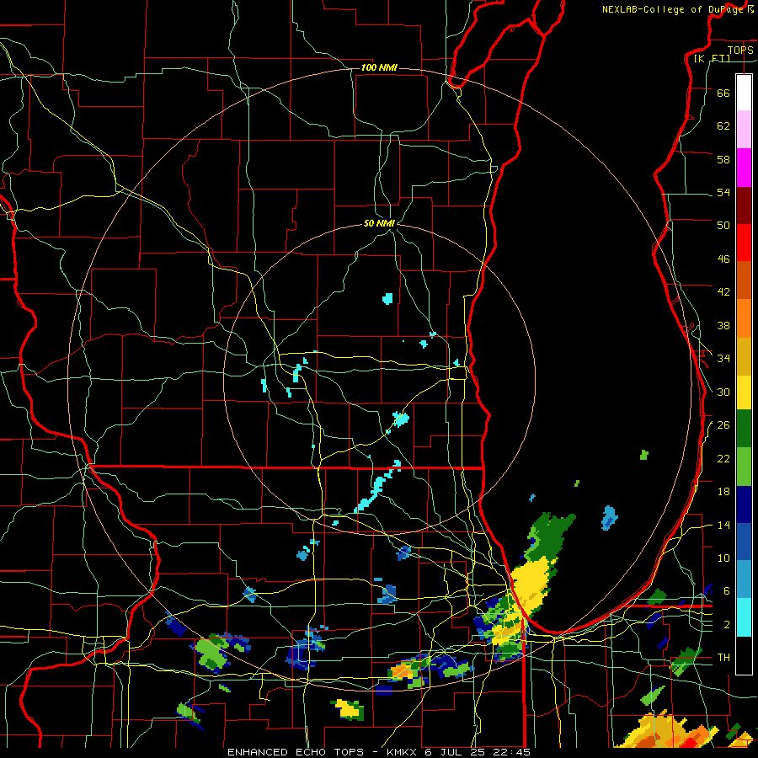The image size is (758, 758).
Task: Click legend value 6
Action: tap(726, 591)
